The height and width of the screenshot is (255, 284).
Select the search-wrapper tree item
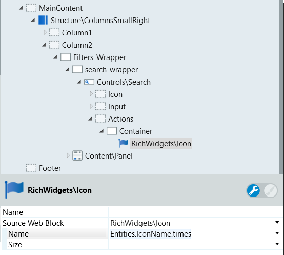(x=111, y=70)
